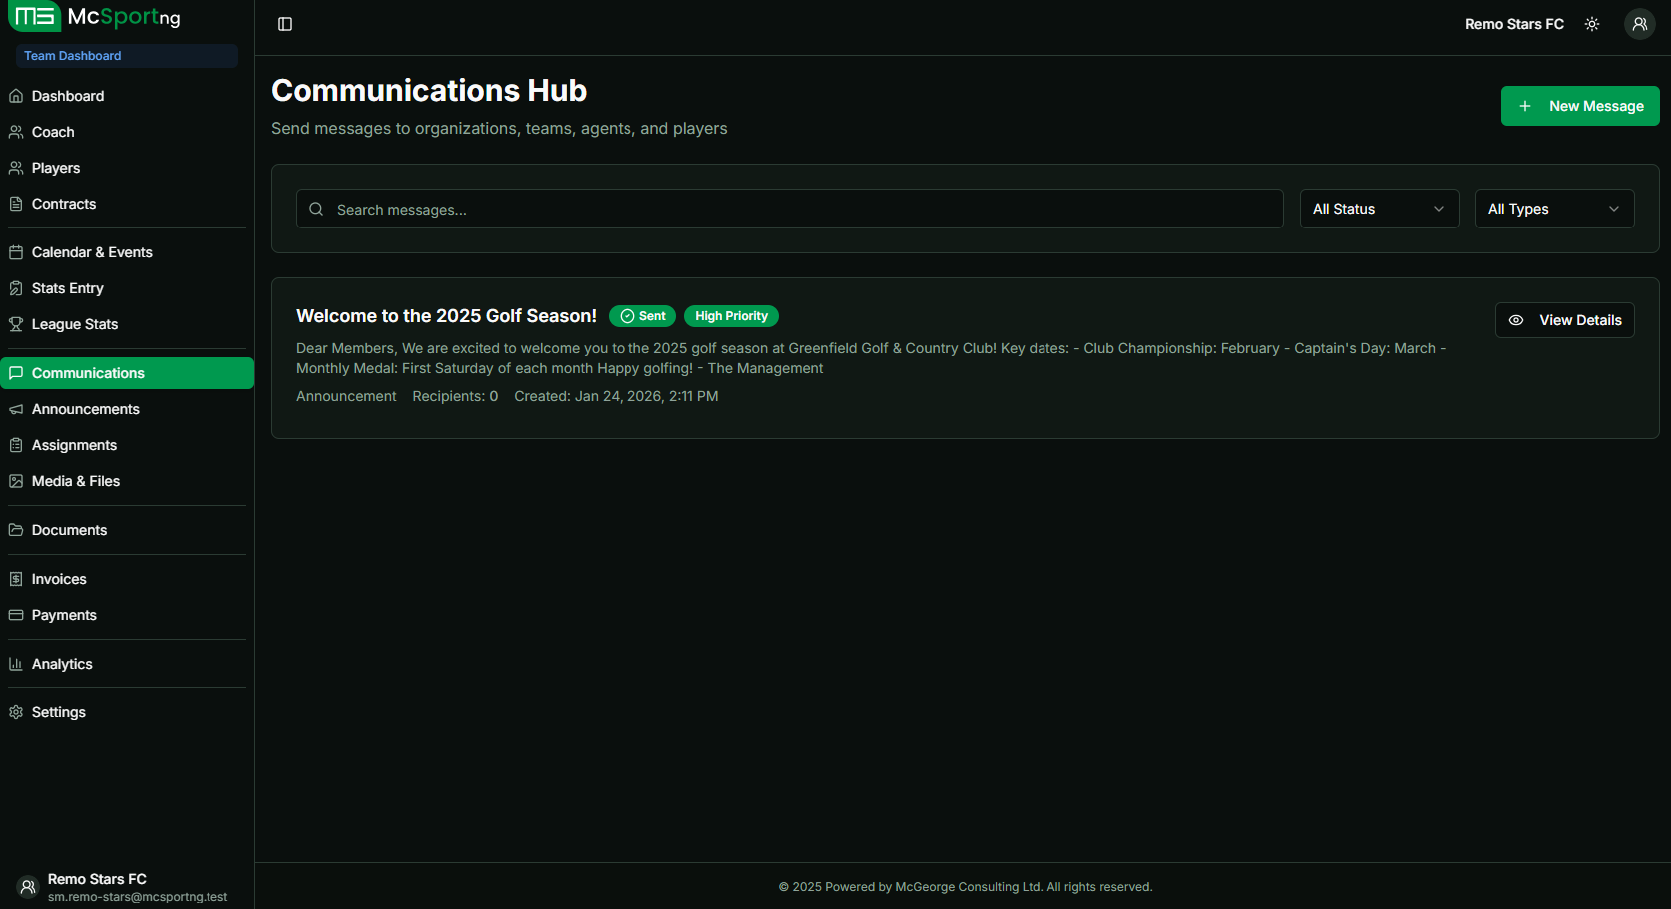Image resolution: width=1671 pixels, height=909 pixels.
Task: Click the Announcements megaphone icon
Action: pyautogui.click(x=16, y=409)
